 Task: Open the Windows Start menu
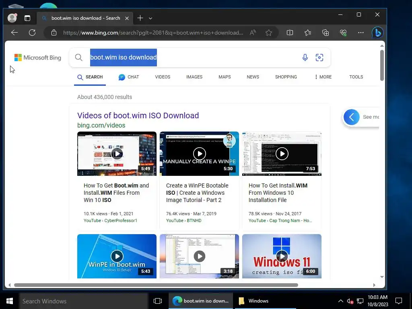pos(10,301)
